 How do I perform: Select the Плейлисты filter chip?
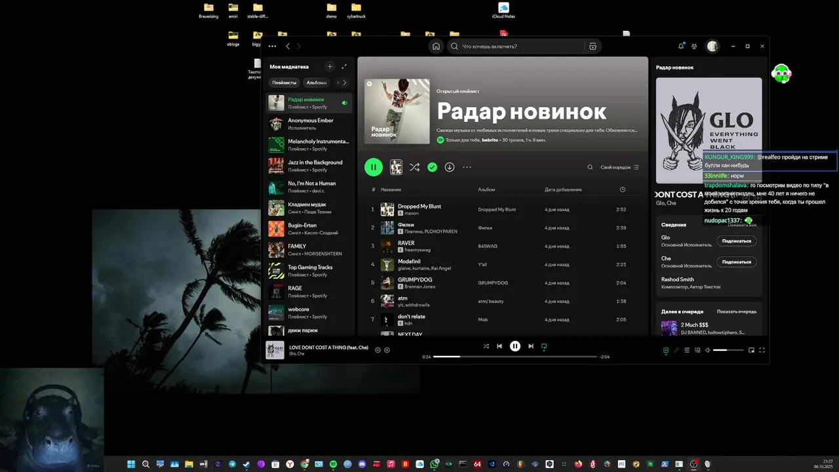[x=284, y=83]
